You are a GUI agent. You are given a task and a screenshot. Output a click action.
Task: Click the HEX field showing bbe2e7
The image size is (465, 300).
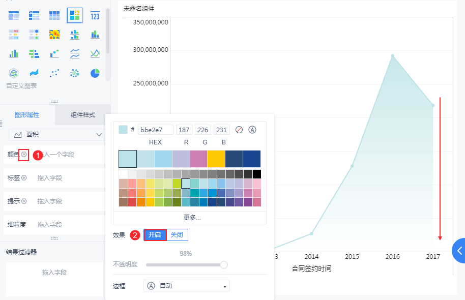click(155, 130)
